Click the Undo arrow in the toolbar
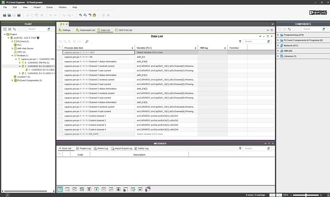The height and width of the screenshot is (197, 330). click(51, 15)
